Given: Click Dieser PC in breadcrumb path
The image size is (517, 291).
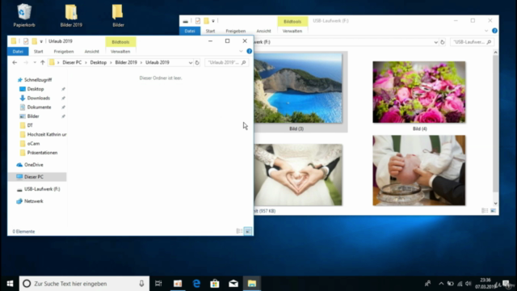Looking at the screenshot, I should point(72,62).
